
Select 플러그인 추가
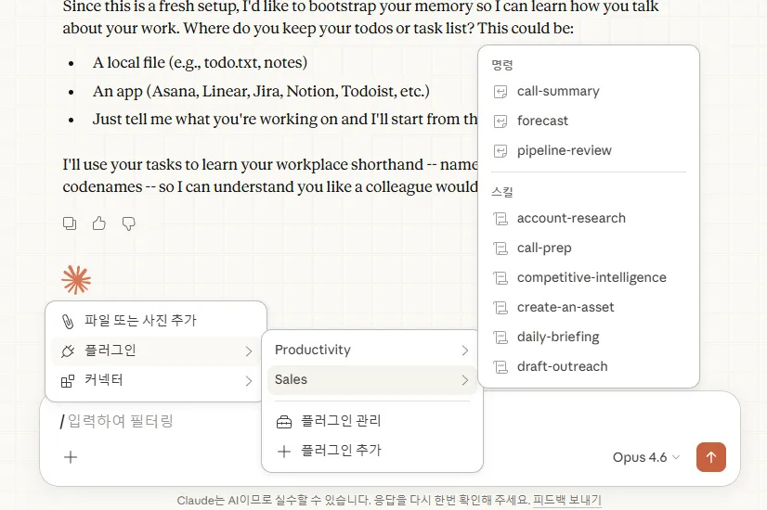[x=372, y=451]
